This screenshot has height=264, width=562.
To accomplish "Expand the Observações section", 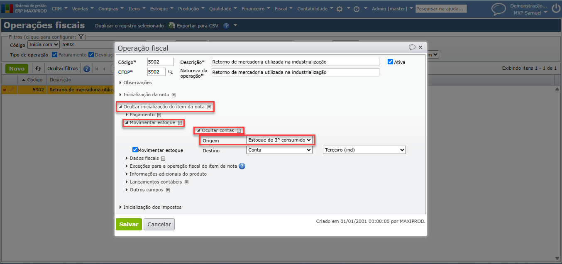I will click(135, 83).
